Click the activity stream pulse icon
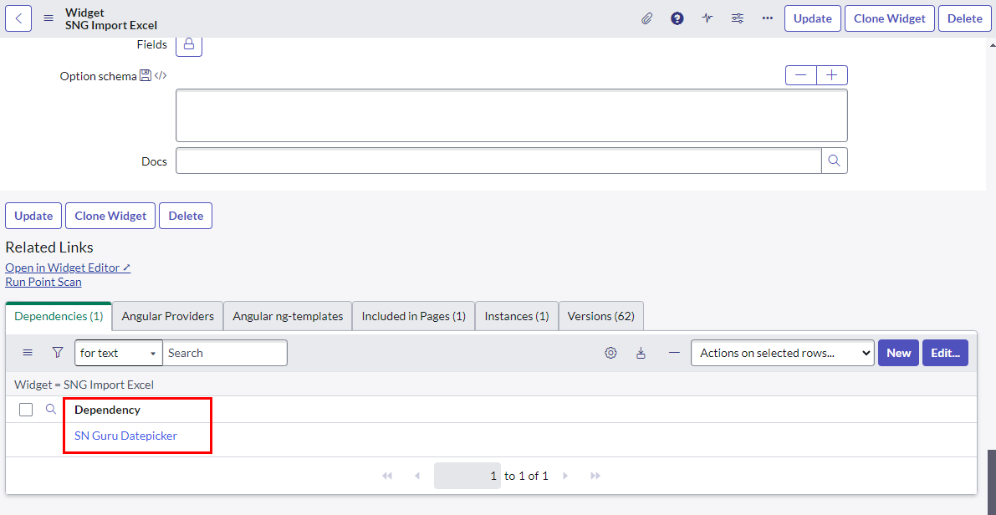Viewport: 996px width, 515px height. (x=707, y=18)
